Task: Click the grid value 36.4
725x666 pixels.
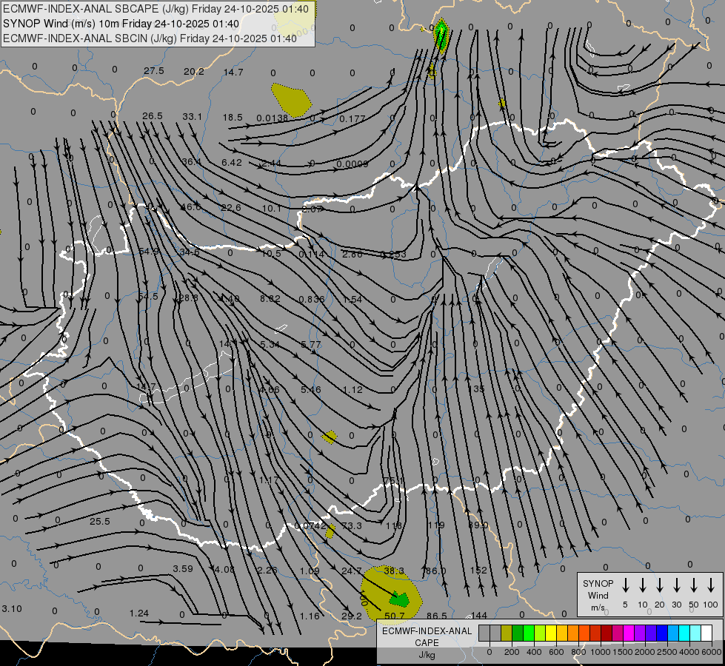Action: pos(191,162)
